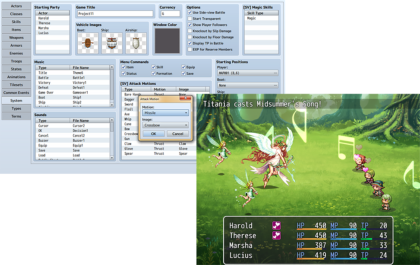This screenshot has height=265, width=420.
Task: Open the Terms section
Action: tap(16, 116)
